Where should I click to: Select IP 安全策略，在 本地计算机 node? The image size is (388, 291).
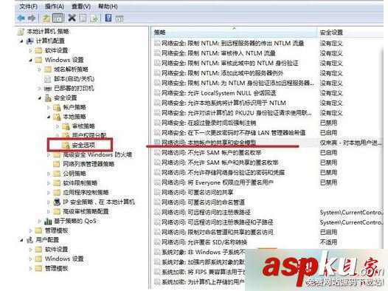(99, 202)
